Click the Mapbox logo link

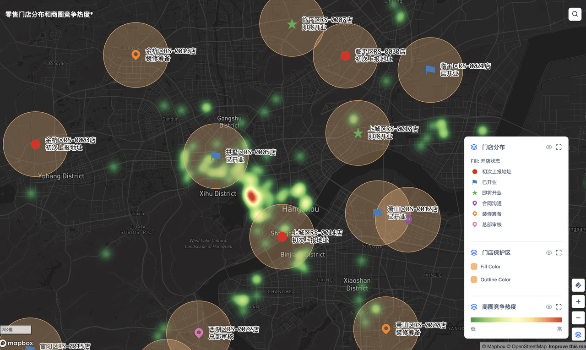(16, 343)
